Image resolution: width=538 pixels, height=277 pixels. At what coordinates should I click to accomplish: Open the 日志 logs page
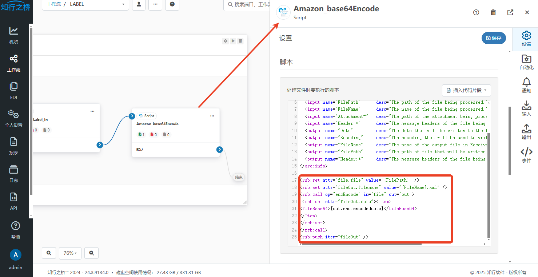[x=13, y=174]
